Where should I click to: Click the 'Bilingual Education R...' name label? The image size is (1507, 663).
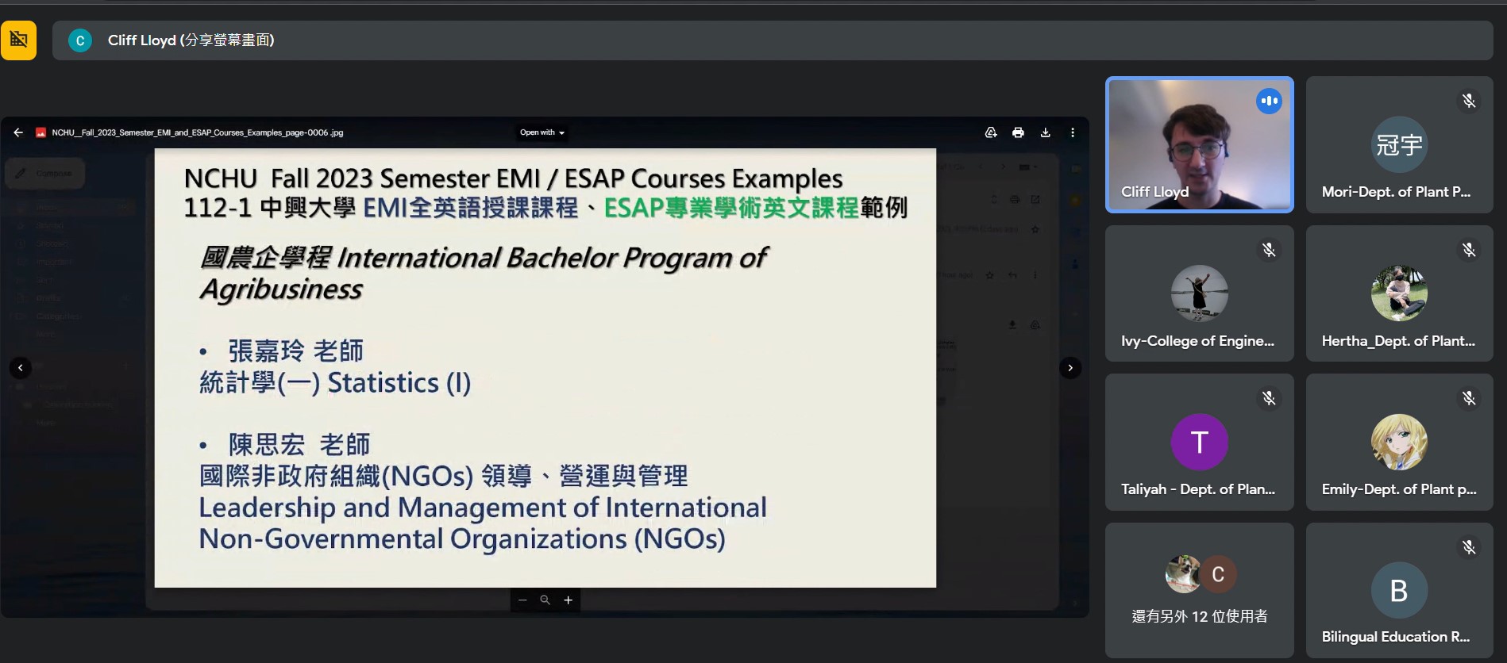(1396, 637)
